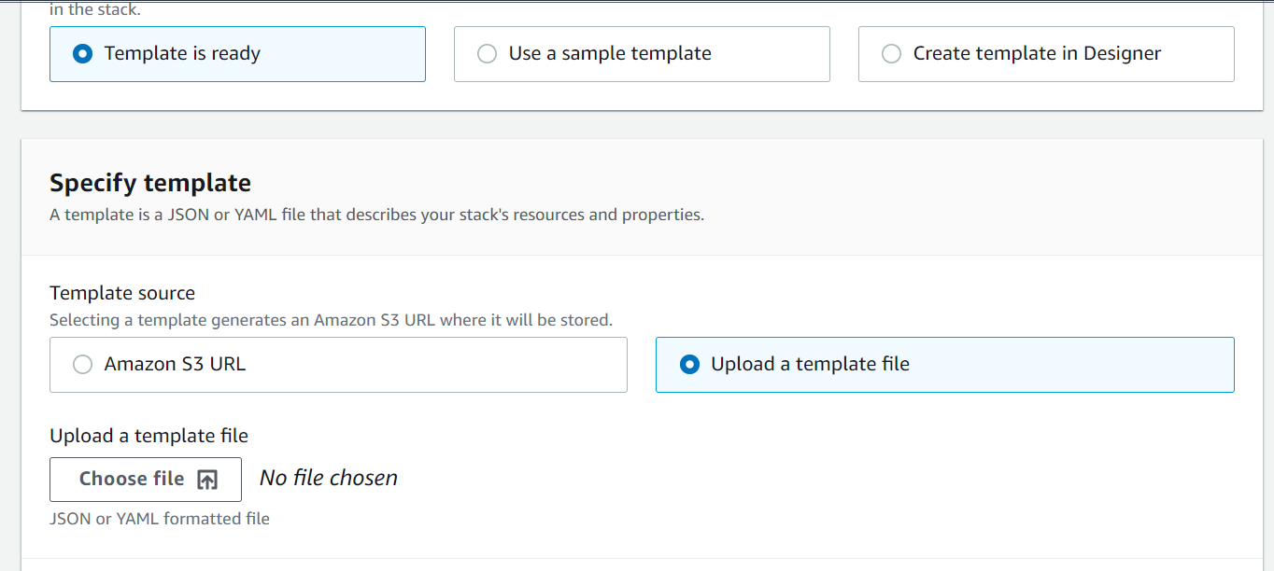Click the Selecting a template generates helper text

331,320
